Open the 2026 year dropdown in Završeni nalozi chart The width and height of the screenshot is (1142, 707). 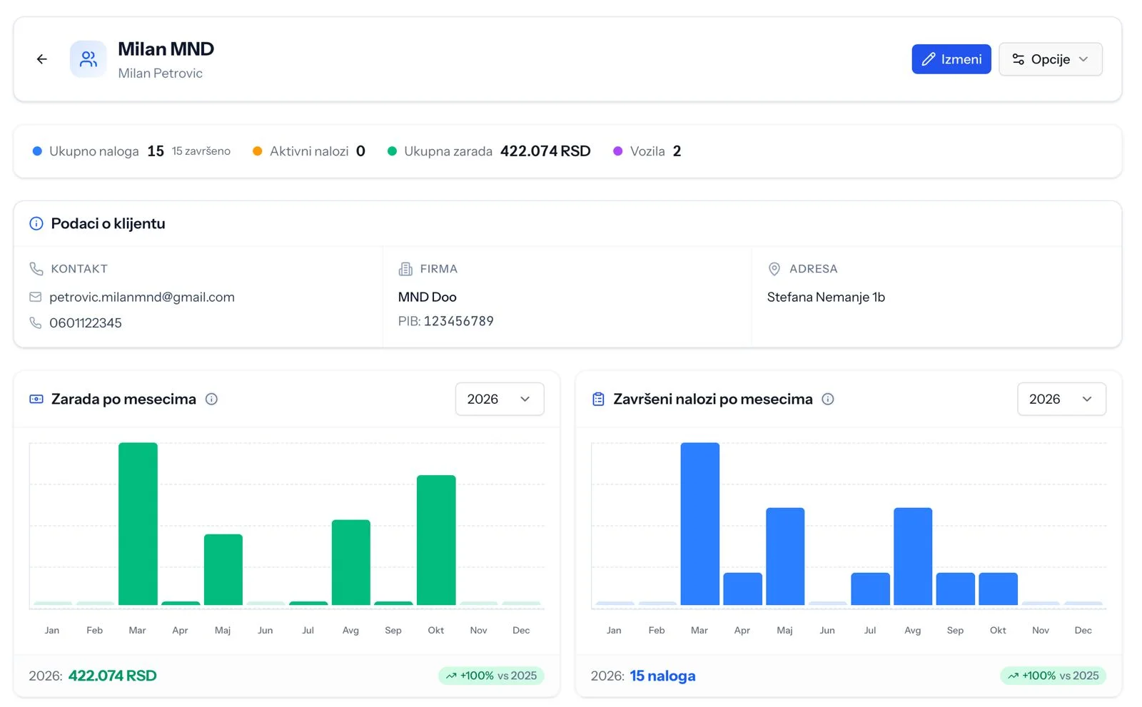point(1061,399)
